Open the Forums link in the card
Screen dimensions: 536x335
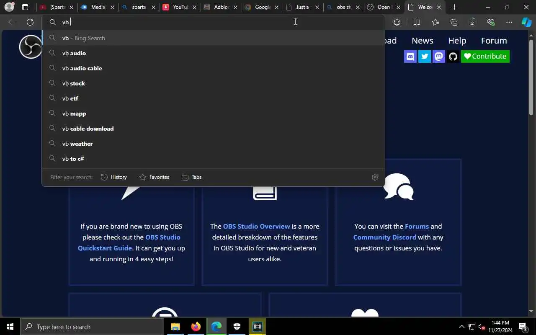[417, 226]
